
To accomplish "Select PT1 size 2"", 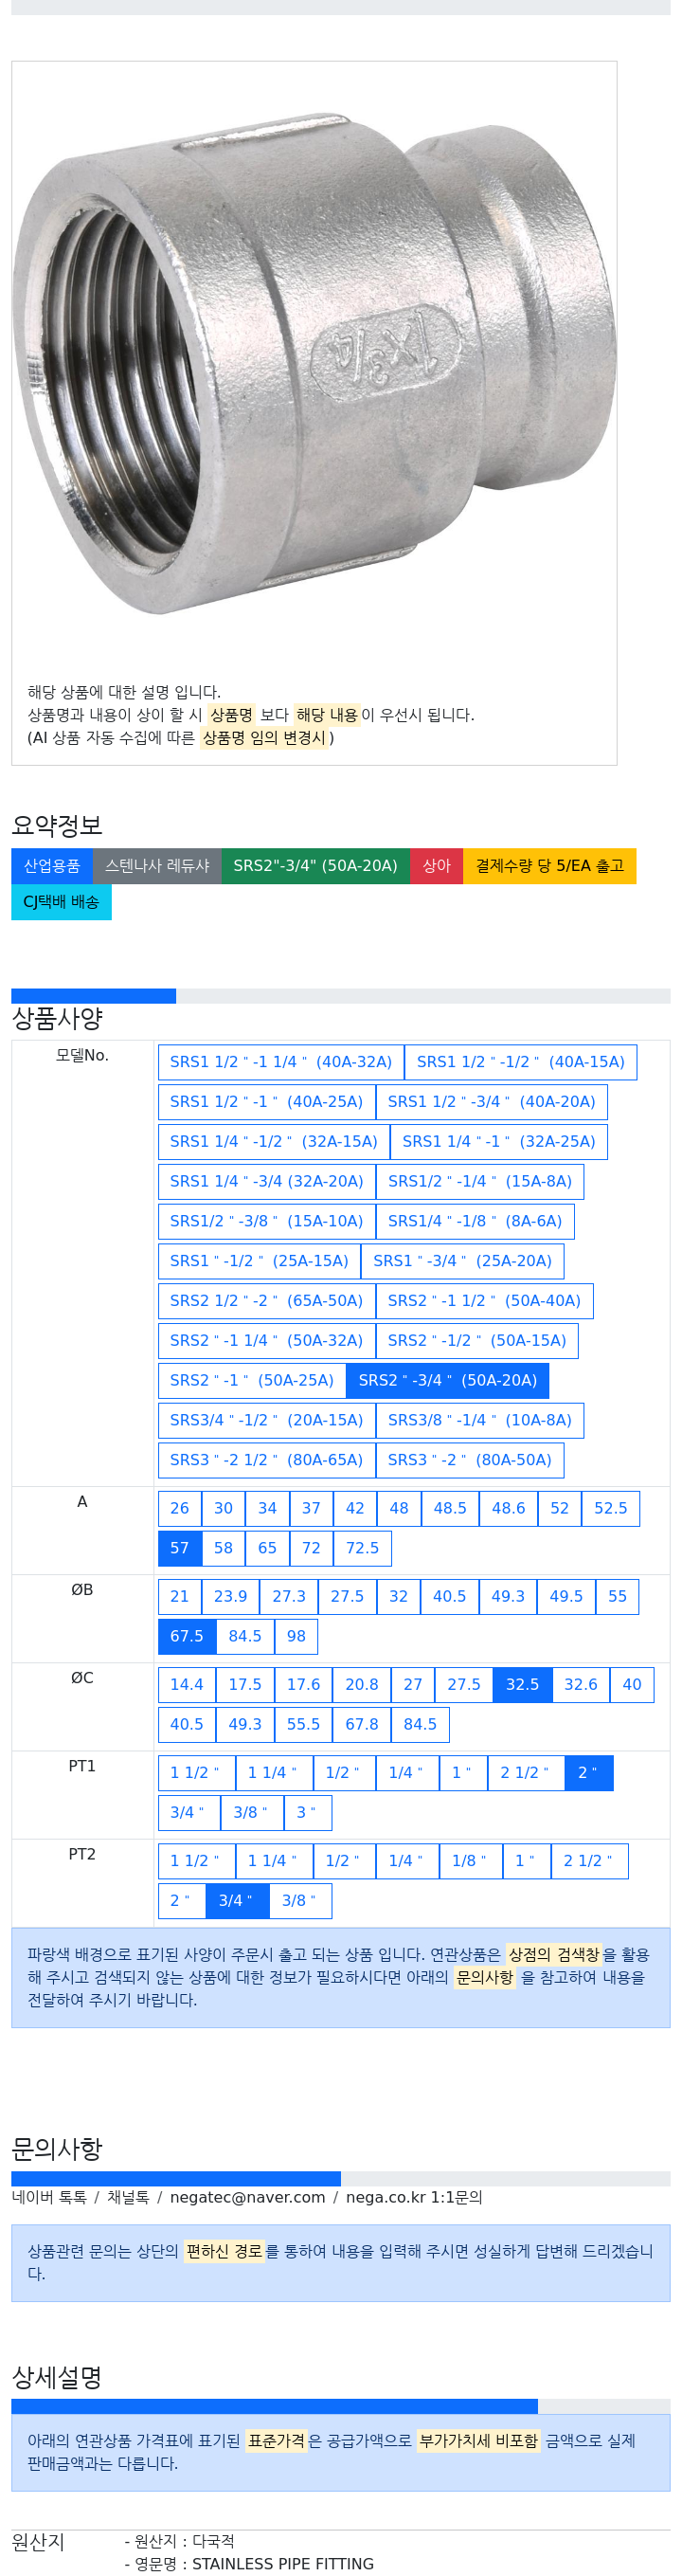I will point(589,1771).
